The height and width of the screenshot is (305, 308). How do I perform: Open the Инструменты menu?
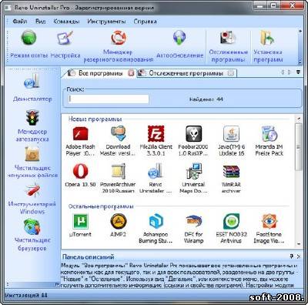(106, 22)
